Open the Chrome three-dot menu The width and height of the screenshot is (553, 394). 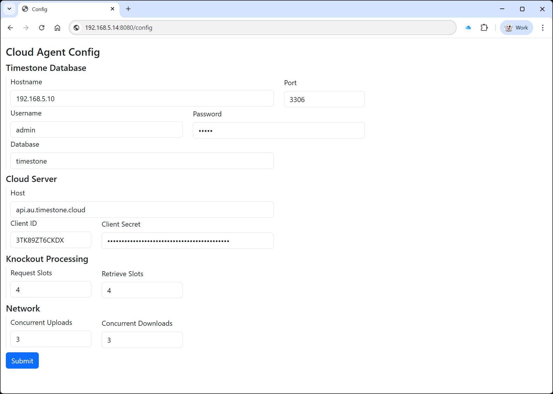543,28
